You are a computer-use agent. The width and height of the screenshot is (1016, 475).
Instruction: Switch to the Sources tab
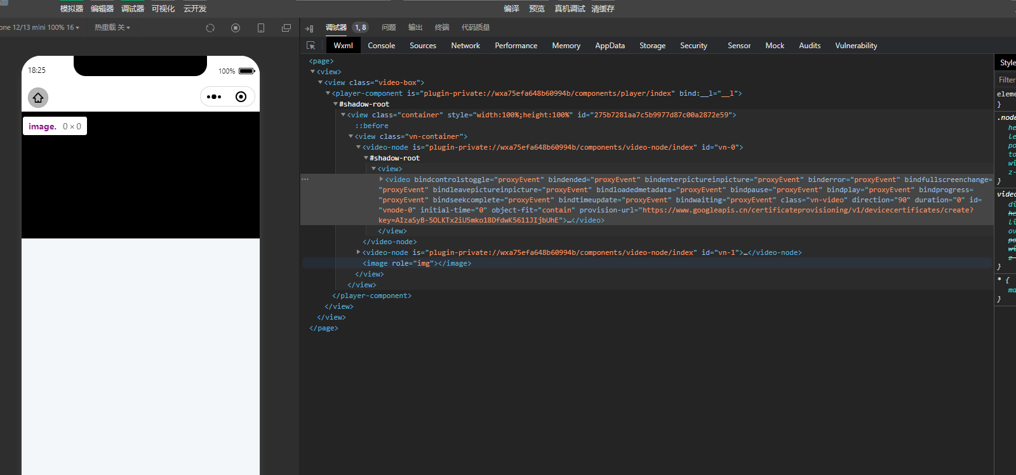[423, 46]
